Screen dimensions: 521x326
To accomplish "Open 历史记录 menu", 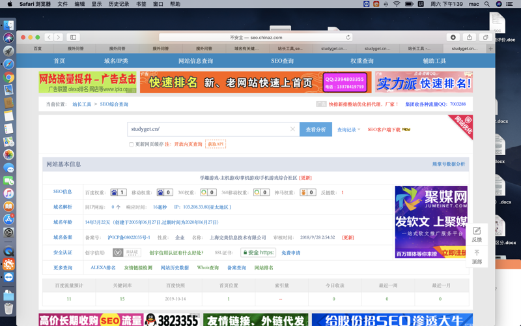I will point(119,4).
